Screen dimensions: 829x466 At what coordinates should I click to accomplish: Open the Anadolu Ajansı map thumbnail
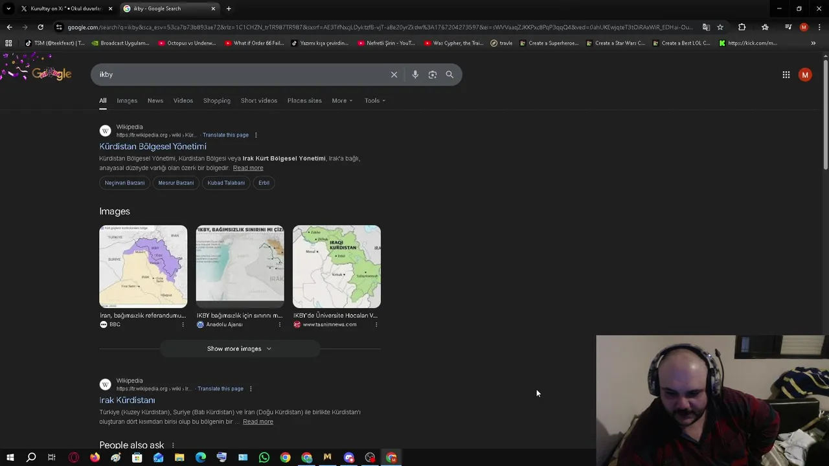pos(240,267)
